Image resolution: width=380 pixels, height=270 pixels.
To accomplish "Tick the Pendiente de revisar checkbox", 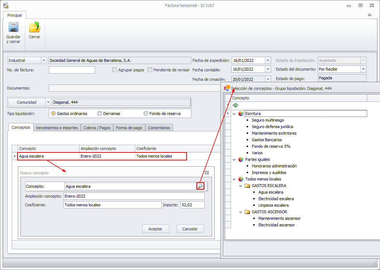I will 150,70.
